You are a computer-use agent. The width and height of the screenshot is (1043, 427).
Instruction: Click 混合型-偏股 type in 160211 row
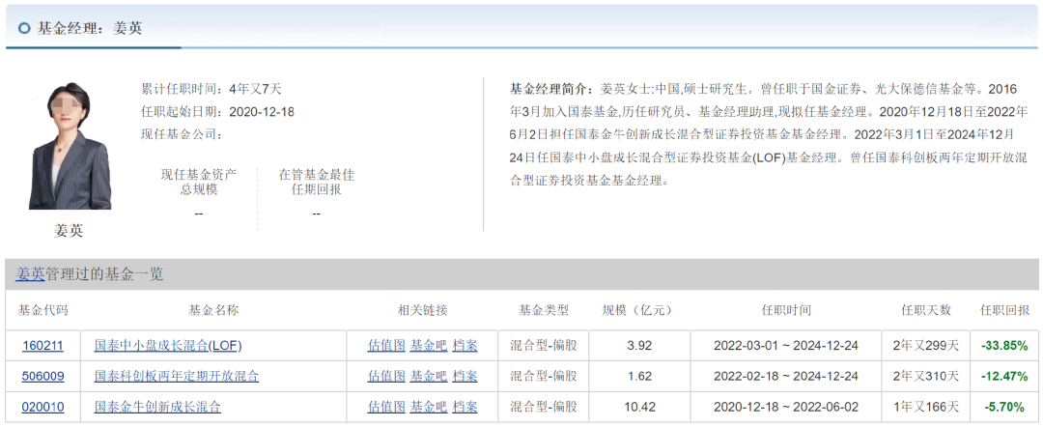(x=544, y=346)
